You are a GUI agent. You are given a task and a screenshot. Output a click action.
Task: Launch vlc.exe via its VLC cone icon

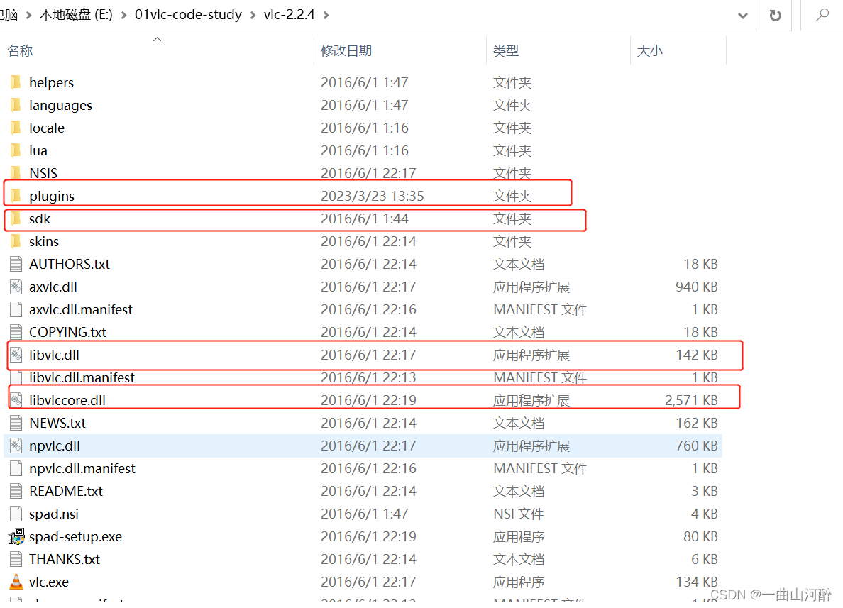coord(16,582)
